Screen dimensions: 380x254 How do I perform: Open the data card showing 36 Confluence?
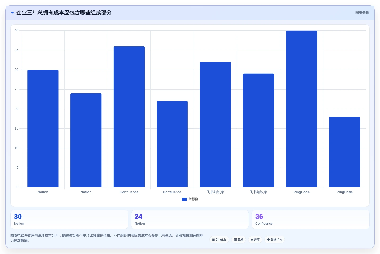[311, 219]
